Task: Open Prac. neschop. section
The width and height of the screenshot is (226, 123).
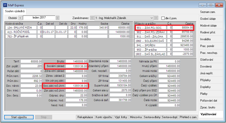Action: (x=211, y=53)
